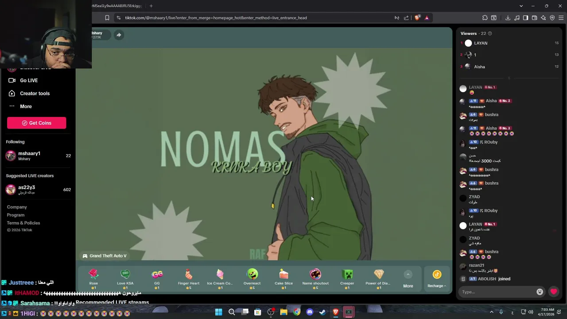The image size is (567, 319).
Task: Open Aisha's entry in top viewers
Action: coord(509,66)
